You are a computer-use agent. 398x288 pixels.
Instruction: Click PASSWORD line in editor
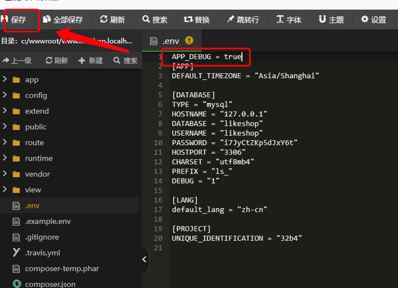pos(235,143)
